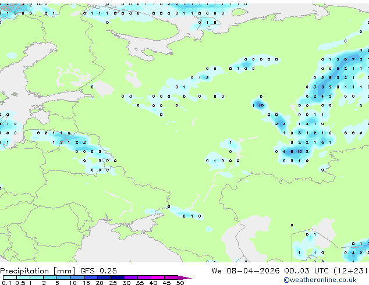Open the weatheronline.co.uk copyright link
The image size is (369, 285).
320,280
